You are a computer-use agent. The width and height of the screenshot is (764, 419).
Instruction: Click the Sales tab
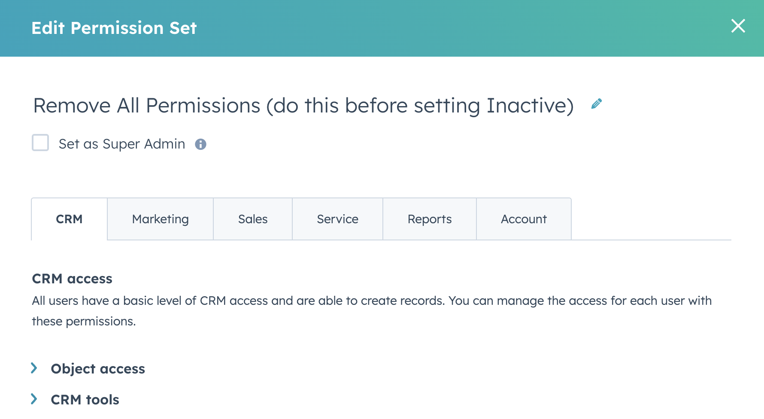tap(253, 219)
